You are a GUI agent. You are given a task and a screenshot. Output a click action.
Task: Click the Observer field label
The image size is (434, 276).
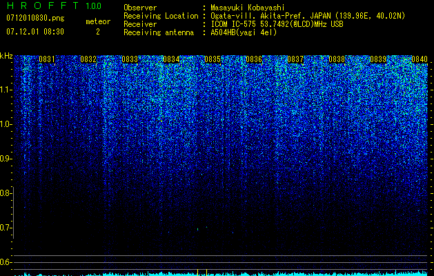pyautogui.click(x=140, y=8)
